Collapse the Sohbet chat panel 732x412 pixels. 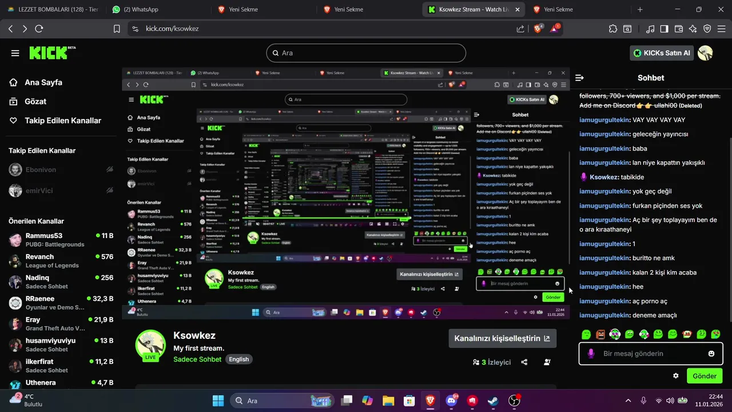(579, 78)
